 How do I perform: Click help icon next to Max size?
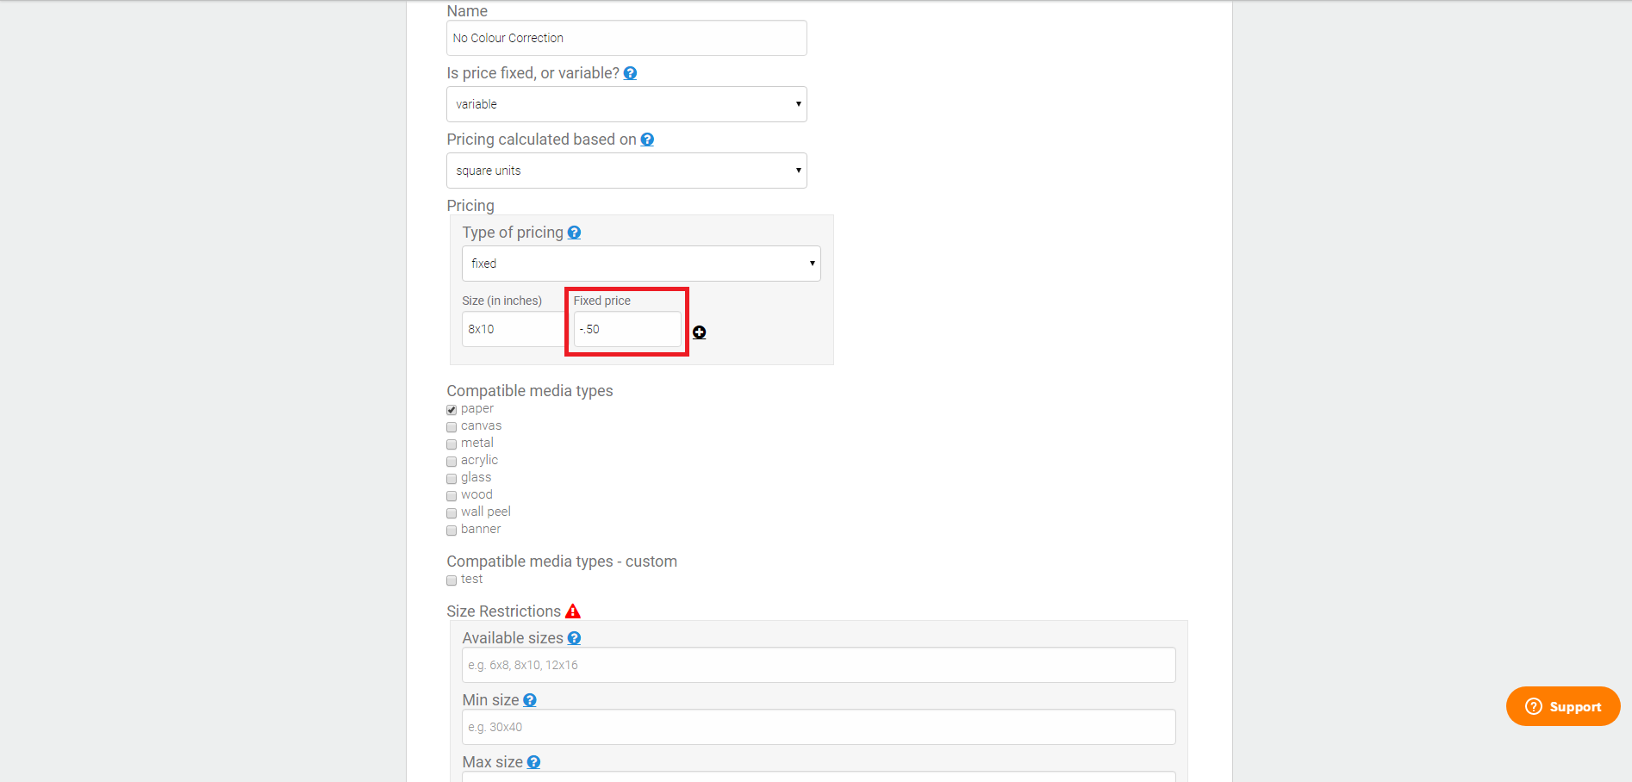(533, 762)
